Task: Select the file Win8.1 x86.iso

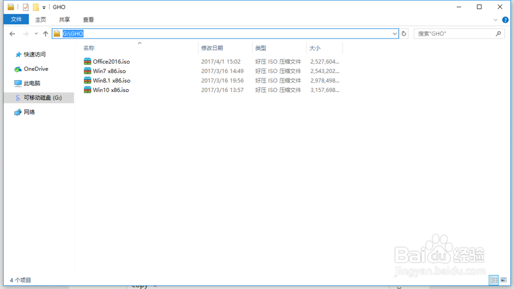Action: [x=112, y=81]
